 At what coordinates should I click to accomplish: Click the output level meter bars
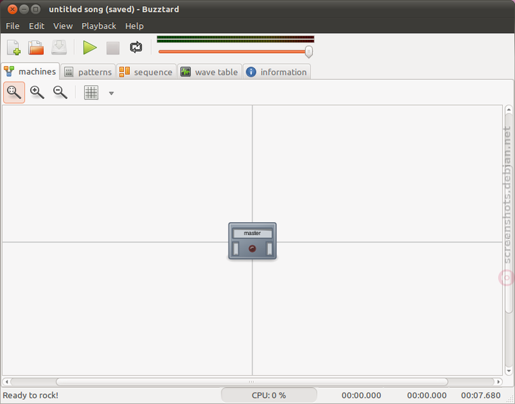click(236, 39)
